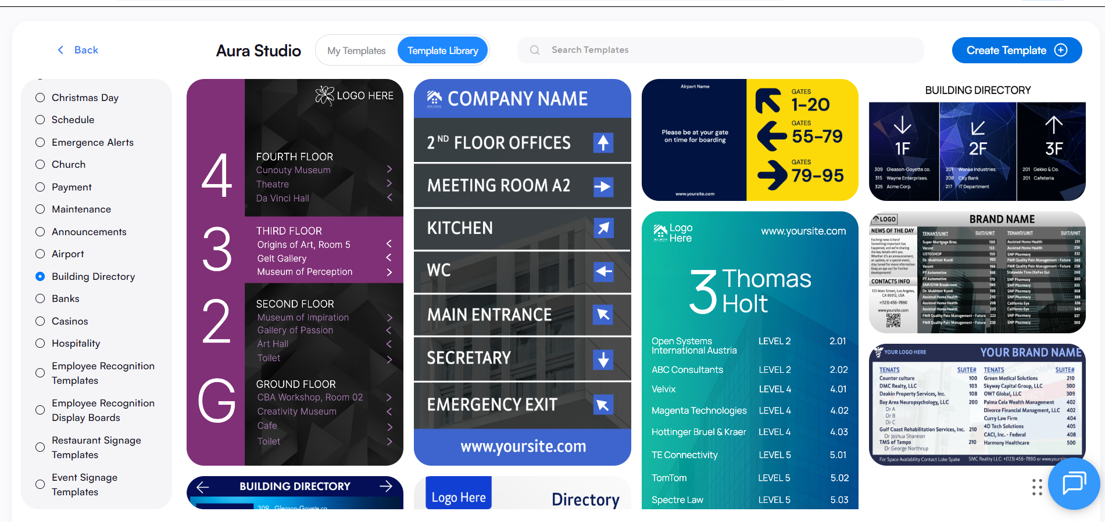Click the Back chevron arrow icon
This screenshot has height=522, width=1105.
60,50
